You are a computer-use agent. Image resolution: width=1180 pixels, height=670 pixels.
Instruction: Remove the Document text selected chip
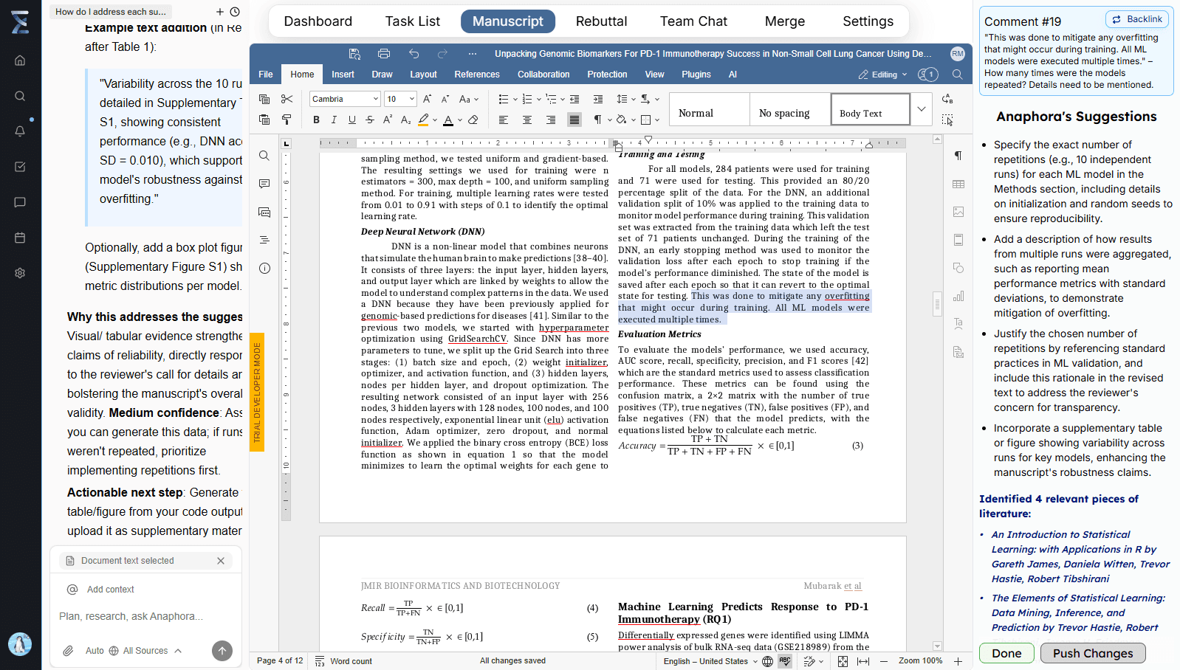point(221,561)
